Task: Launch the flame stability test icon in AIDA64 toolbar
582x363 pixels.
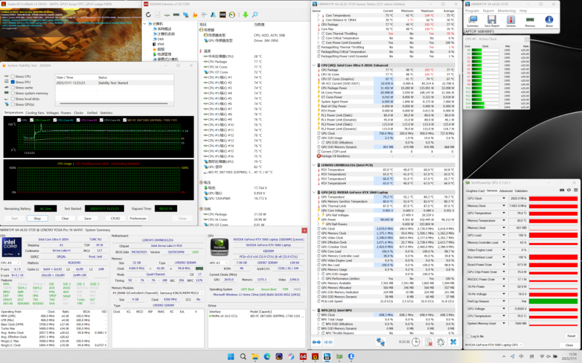Action: click(x=195, y=15)
